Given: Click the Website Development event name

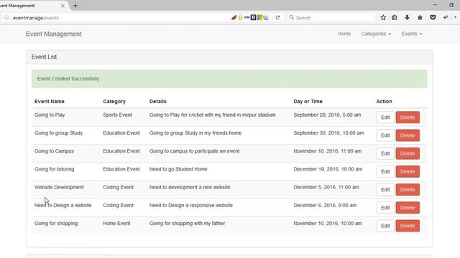Looking at the screenshot, I should pyautogui.click(x=59, y=187).
